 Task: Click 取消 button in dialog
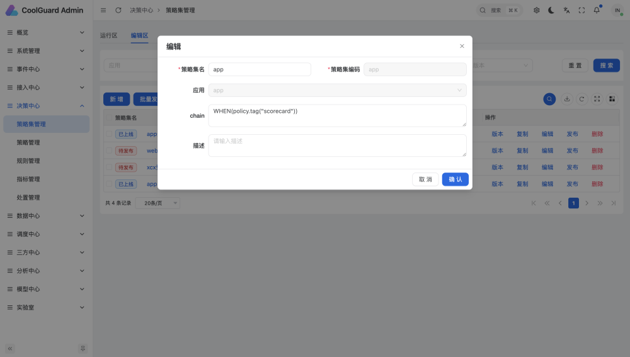click(x=425, y=179)
